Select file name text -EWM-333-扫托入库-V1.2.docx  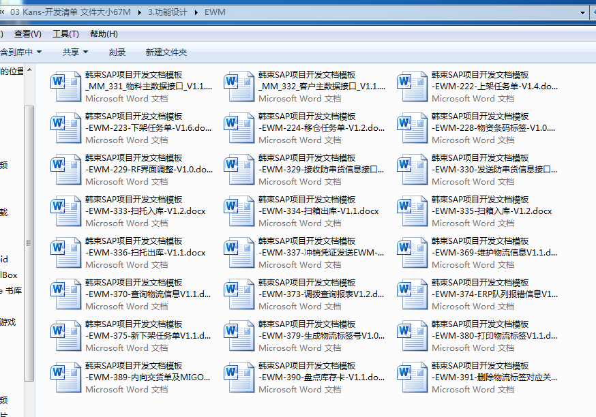coord(145,211)
